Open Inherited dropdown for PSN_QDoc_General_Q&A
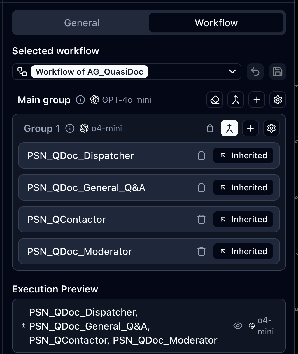 point(243,187)
